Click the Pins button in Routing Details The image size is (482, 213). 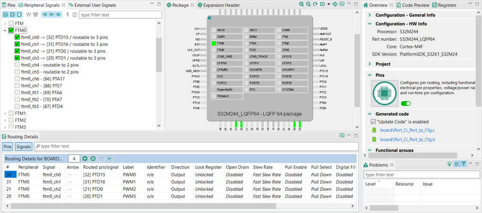(x=7, y=146)
